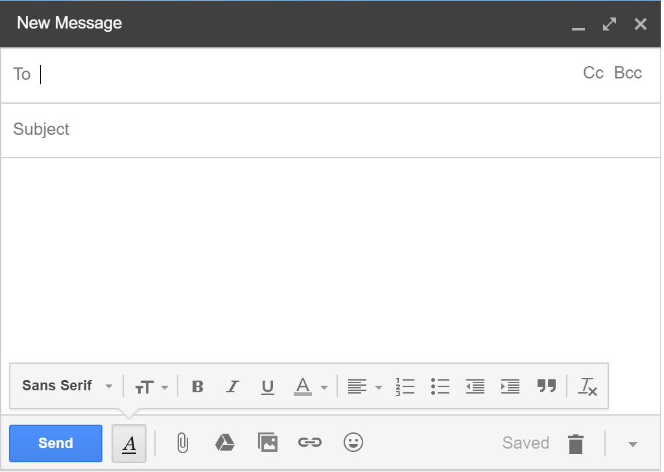The image size is (664, 472).
Task: Click the insert photo icon
Action: pyautogui.click(x=267, y=443)
